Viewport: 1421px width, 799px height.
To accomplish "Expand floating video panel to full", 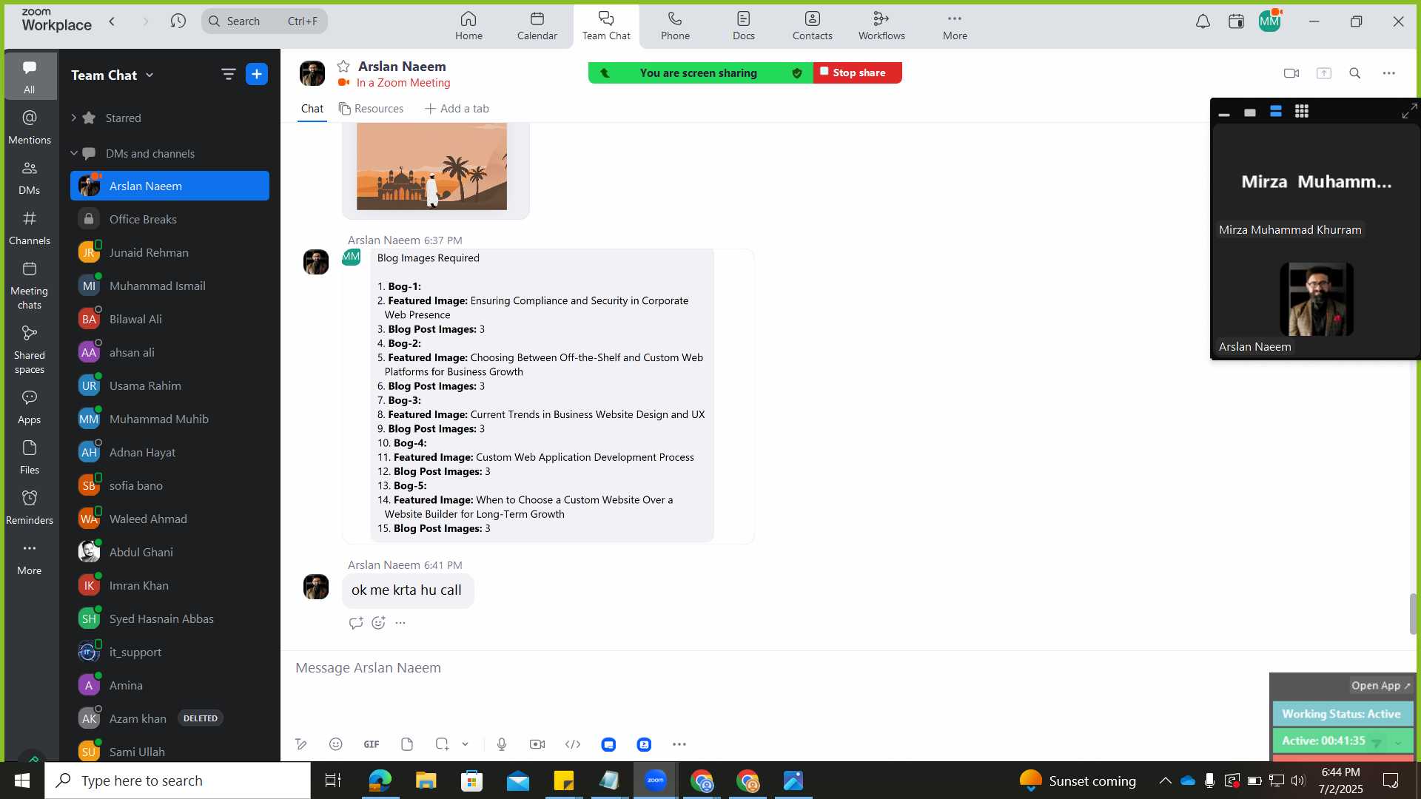I will pyautogui.click(x=1409, y=112).
